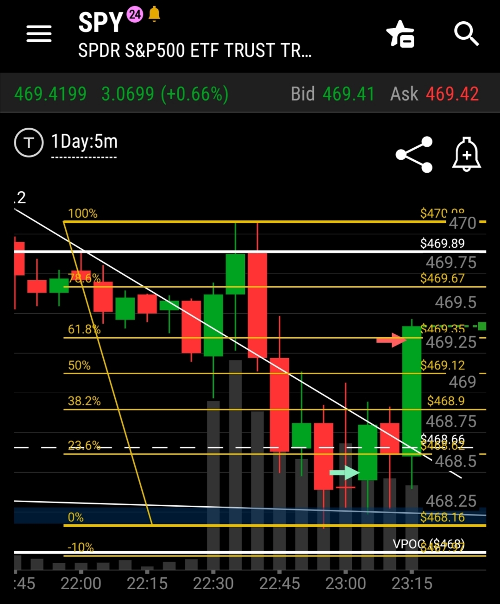Select the 78.6% Fibonacci level label

point(84,278)
